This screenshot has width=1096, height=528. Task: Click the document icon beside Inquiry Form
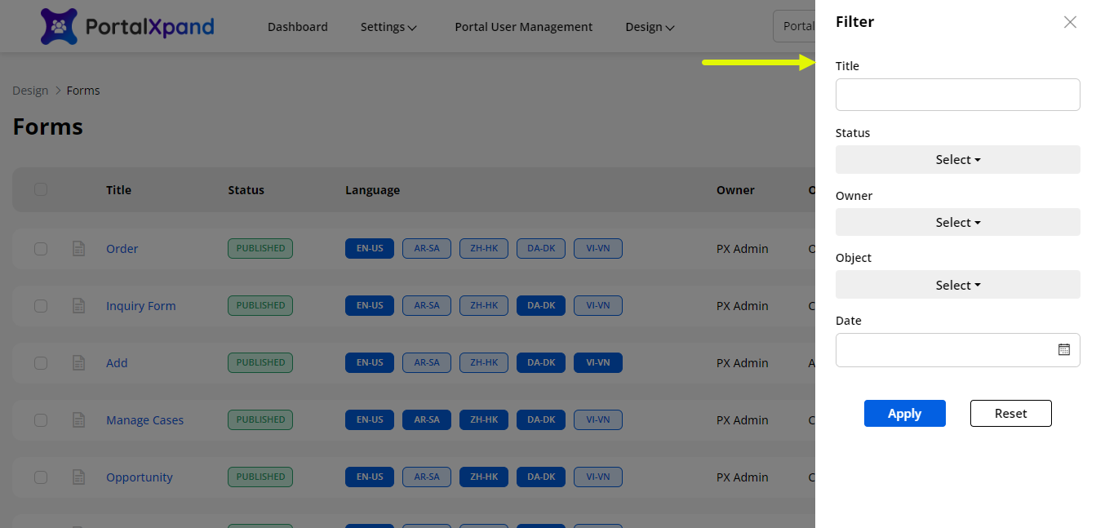pos(79,306)
